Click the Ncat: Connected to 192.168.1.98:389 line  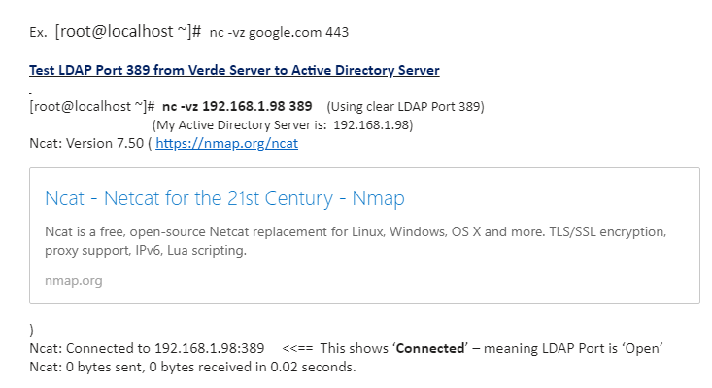point(147,348)
